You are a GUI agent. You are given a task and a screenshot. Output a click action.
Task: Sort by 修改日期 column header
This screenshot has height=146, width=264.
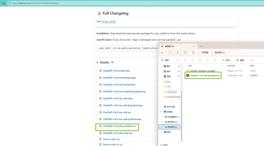(x=231, y=66)
